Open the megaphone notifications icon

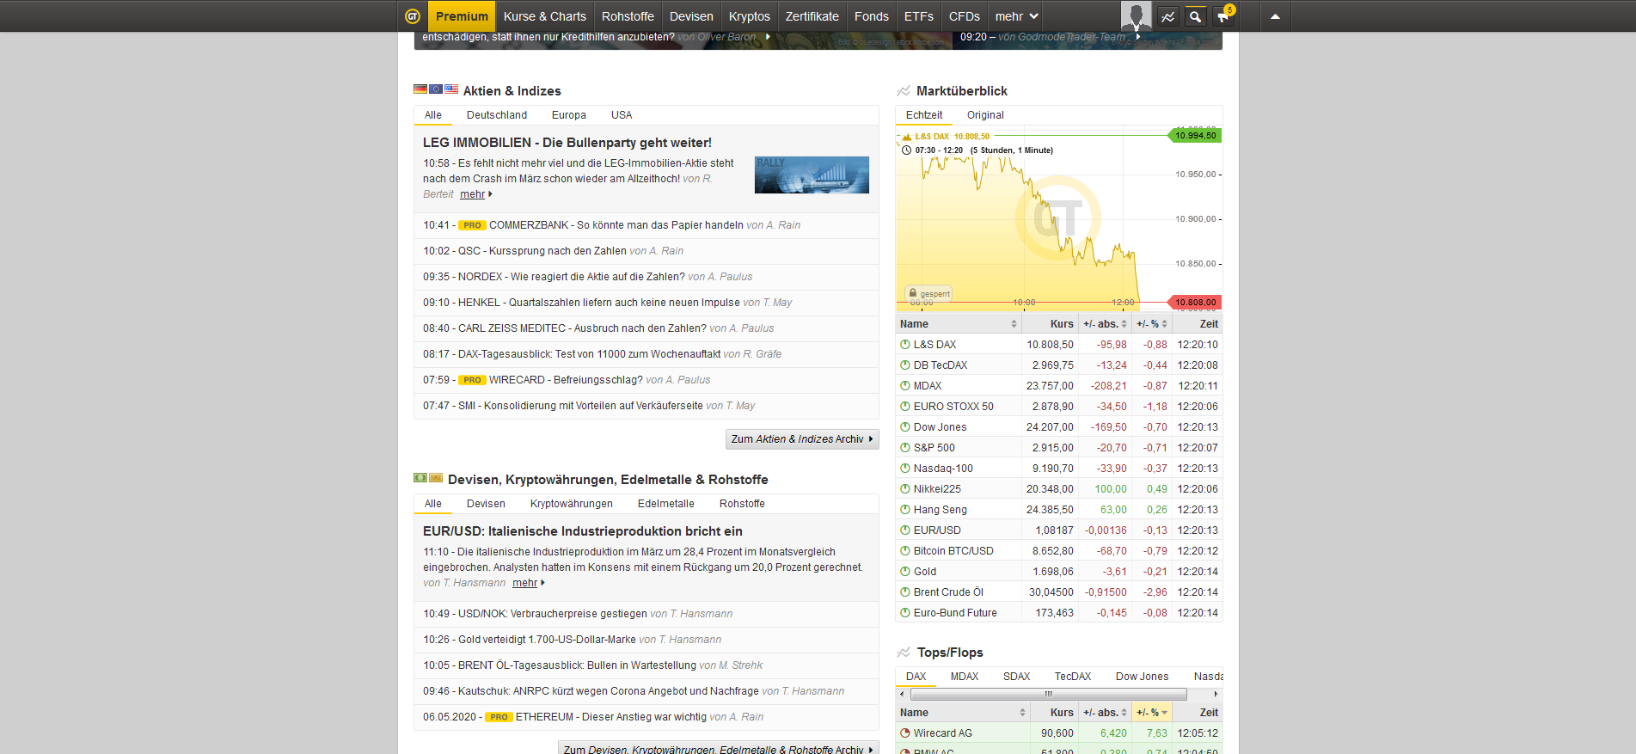point(1223,16)
